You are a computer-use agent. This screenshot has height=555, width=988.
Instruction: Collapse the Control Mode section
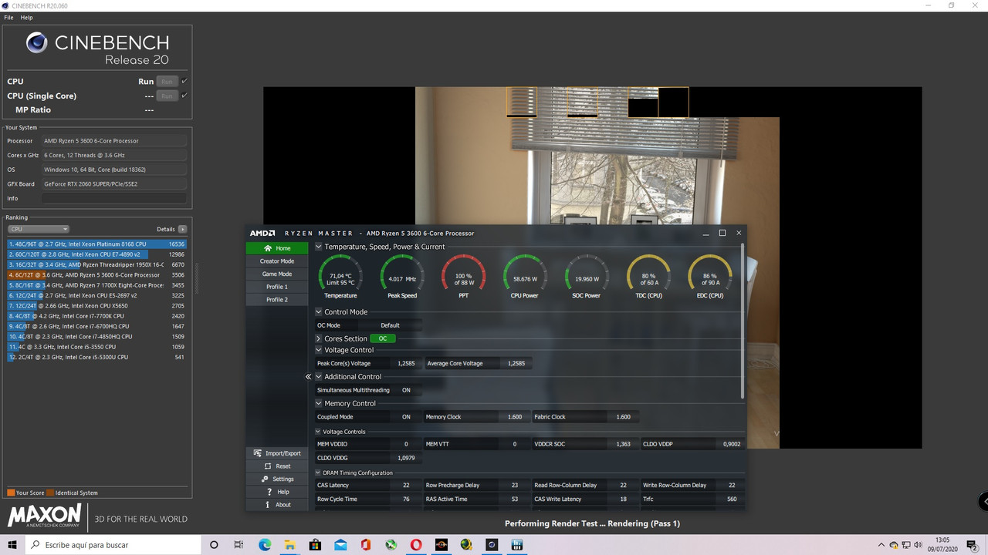tap(319, 312)
